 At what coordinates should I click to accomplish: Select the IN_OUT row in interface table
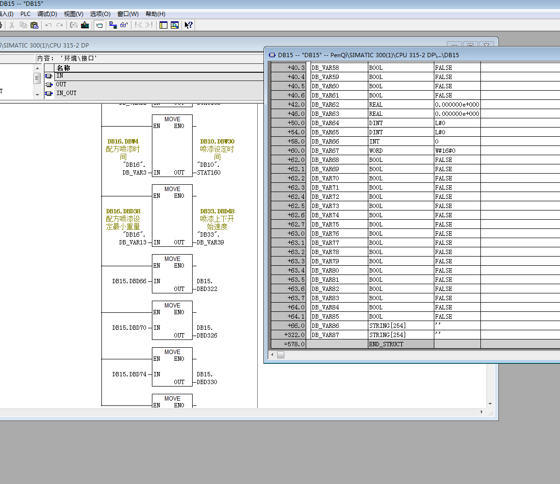coord(159,93)
